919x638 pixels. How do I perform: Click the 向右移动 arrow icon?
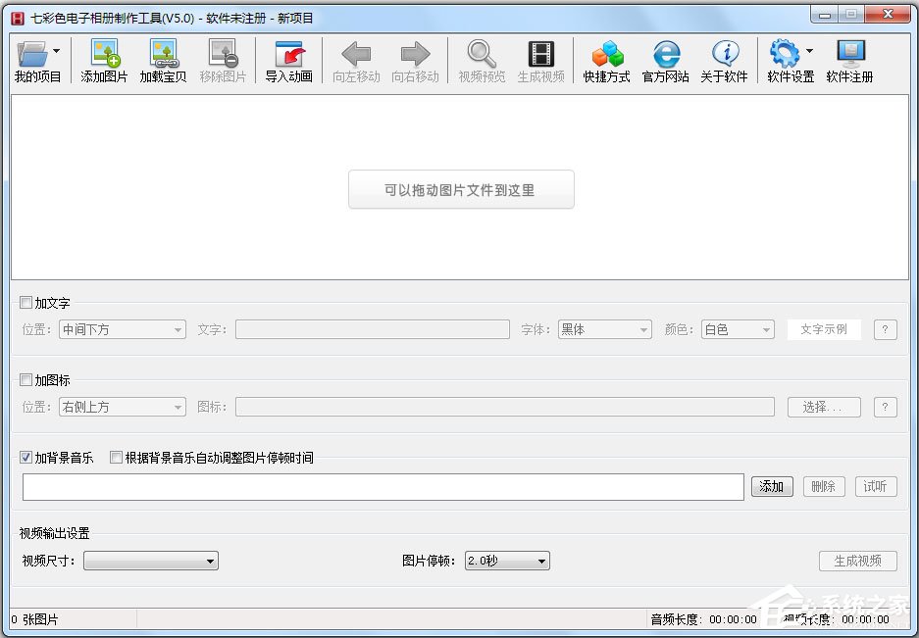tap(415, 61)
